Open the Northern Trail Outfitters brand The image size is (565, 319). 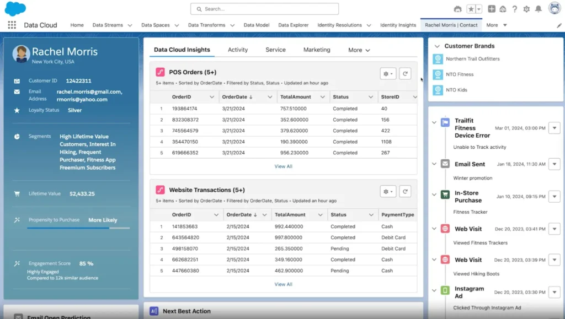coord(473,58)
